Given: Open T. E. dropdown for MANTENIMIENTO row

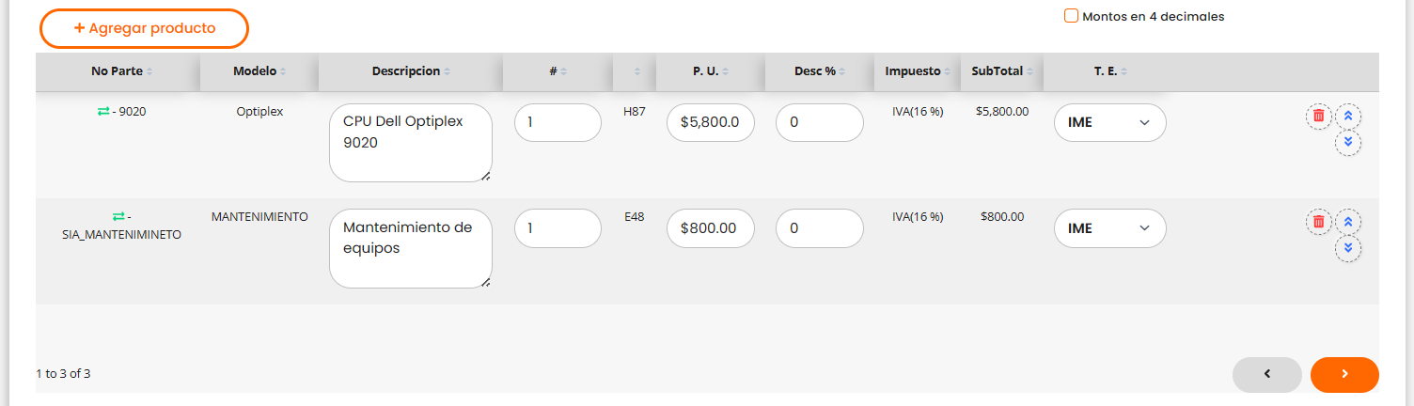Looking at the screenshot, I should coord(1109,228).
